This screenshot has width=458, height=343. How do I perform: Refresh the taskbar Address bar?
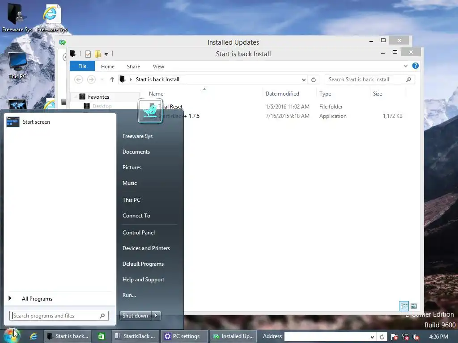pos(382,337)
